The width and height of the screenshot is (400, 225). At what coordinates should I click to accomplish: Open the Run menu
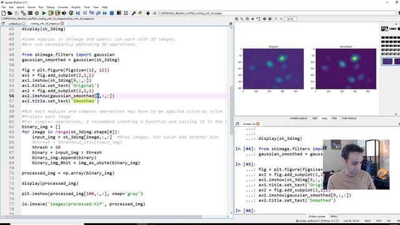click(x=41, y=7)
